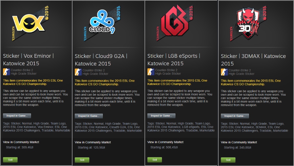Click Counter-Strike 2 icon under Cloud9 G2A

[78, 72]
